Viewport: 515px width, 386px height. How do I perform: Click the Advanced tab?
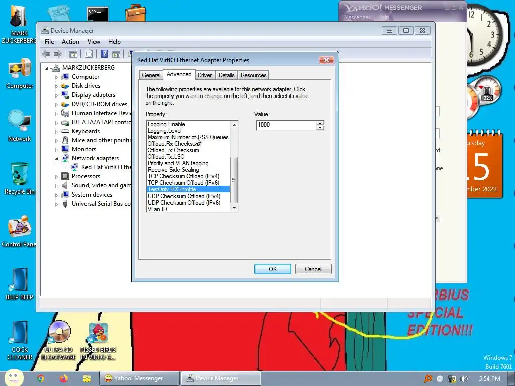pos(179,74)
